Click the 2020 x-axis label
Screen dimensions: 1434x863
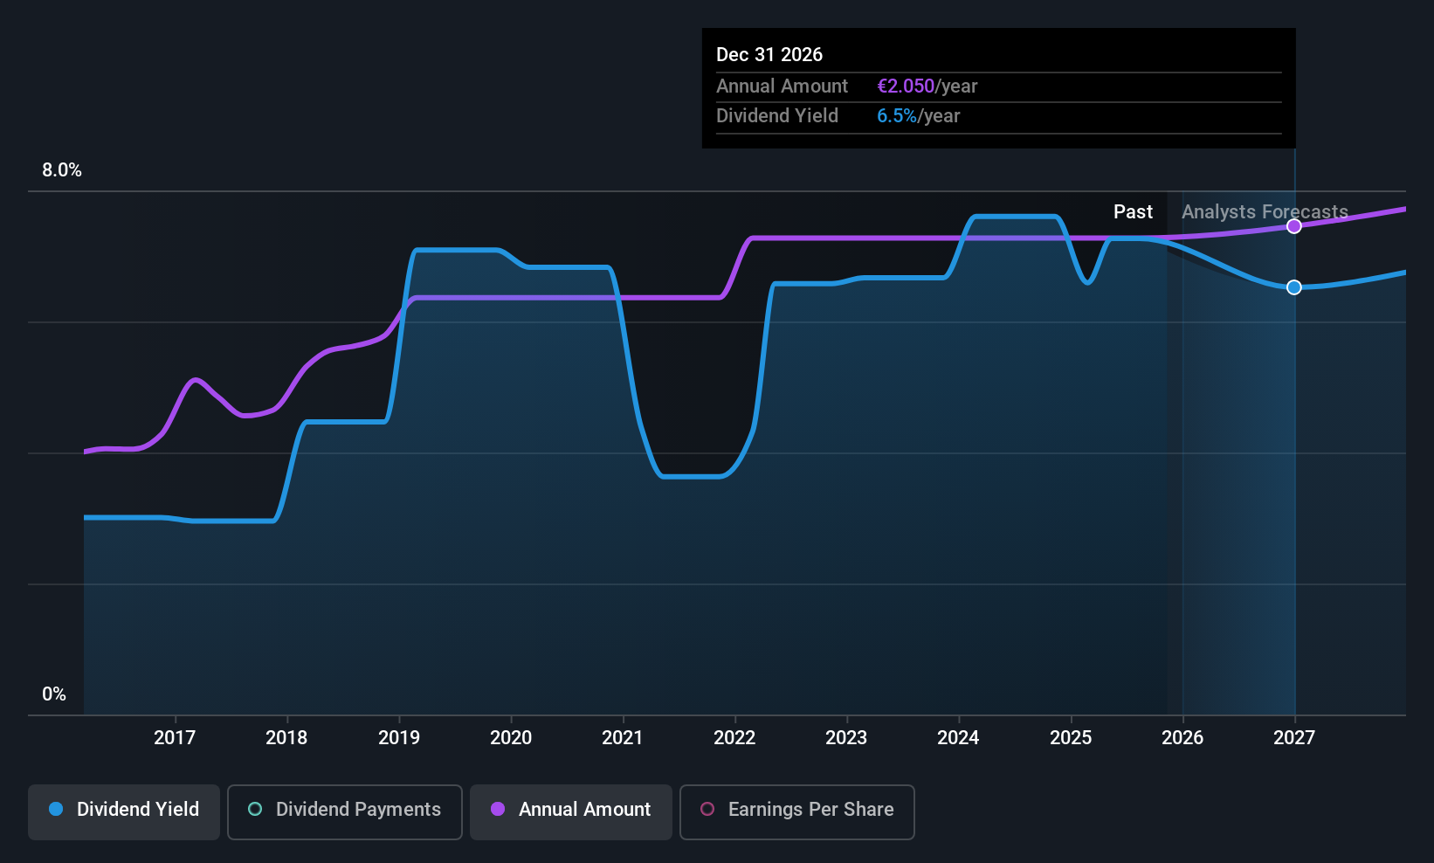click(x=511, y=737)
